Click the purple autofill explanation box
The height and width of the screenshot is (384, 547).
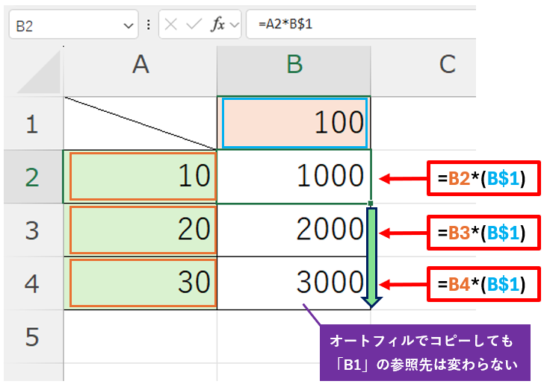coord(424,353)
